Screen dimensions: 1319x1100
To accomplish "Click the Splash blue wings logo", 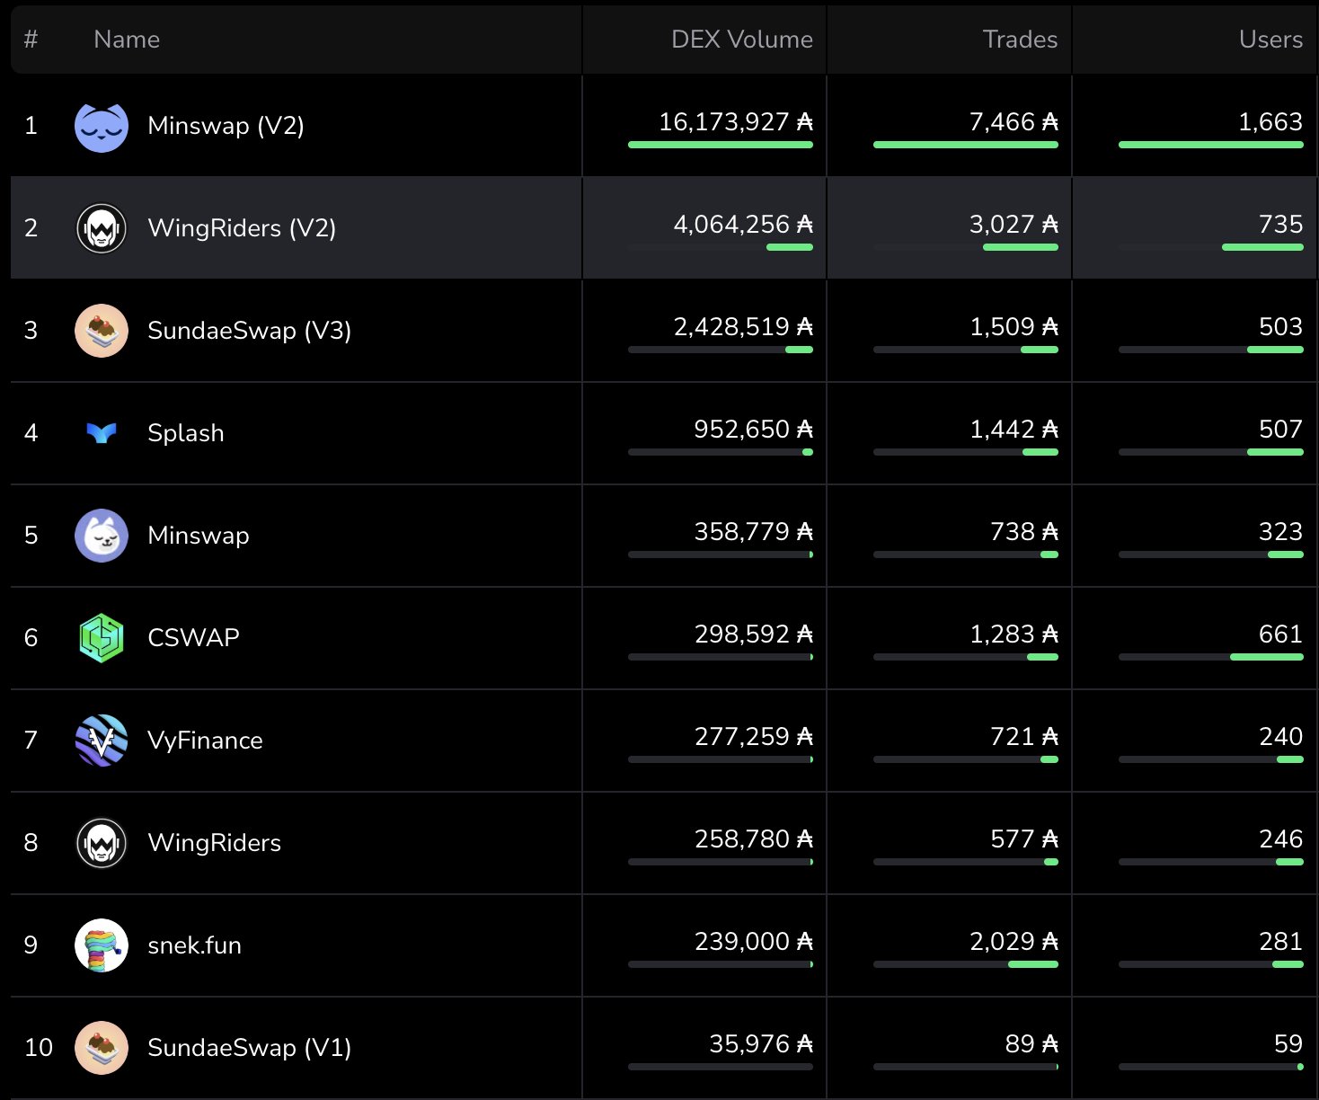I will pyautogui.click(x=102, y=433).
